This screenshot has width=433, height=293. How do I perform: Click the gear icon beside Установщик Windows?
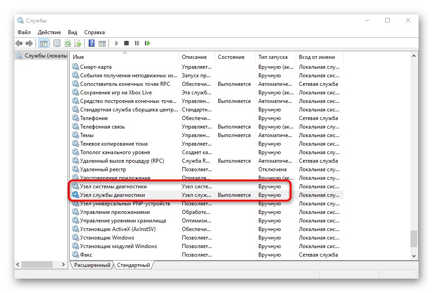(x=75, y=237)
